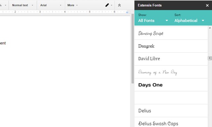Apply the Delius font
The image size is (212, 127).
click(171, 111)
